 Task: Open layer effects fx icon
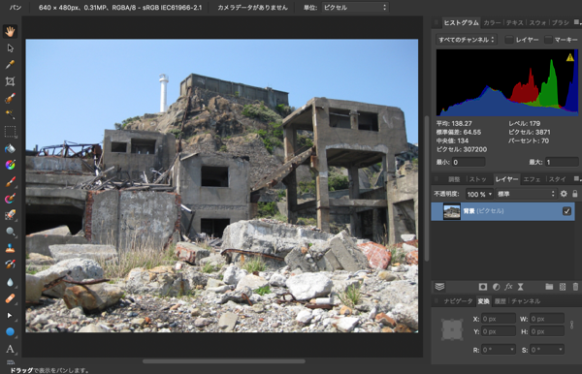pyautogui.click(x=508, y=287)
